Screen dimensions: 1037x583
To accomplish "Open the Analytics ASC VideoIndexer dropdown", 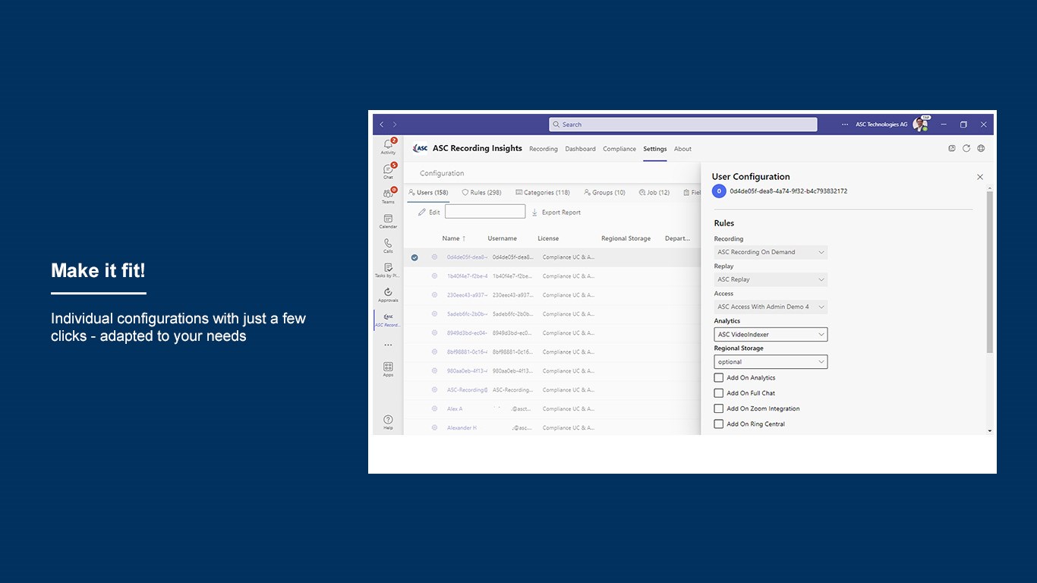I will [x=771, y=334].
